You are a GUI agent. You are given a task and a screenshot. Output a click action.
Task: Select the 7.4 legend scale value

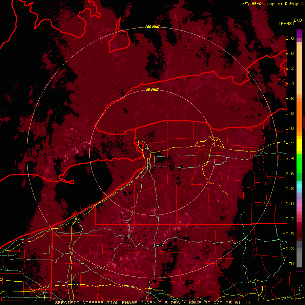click(x=290, y=83)
